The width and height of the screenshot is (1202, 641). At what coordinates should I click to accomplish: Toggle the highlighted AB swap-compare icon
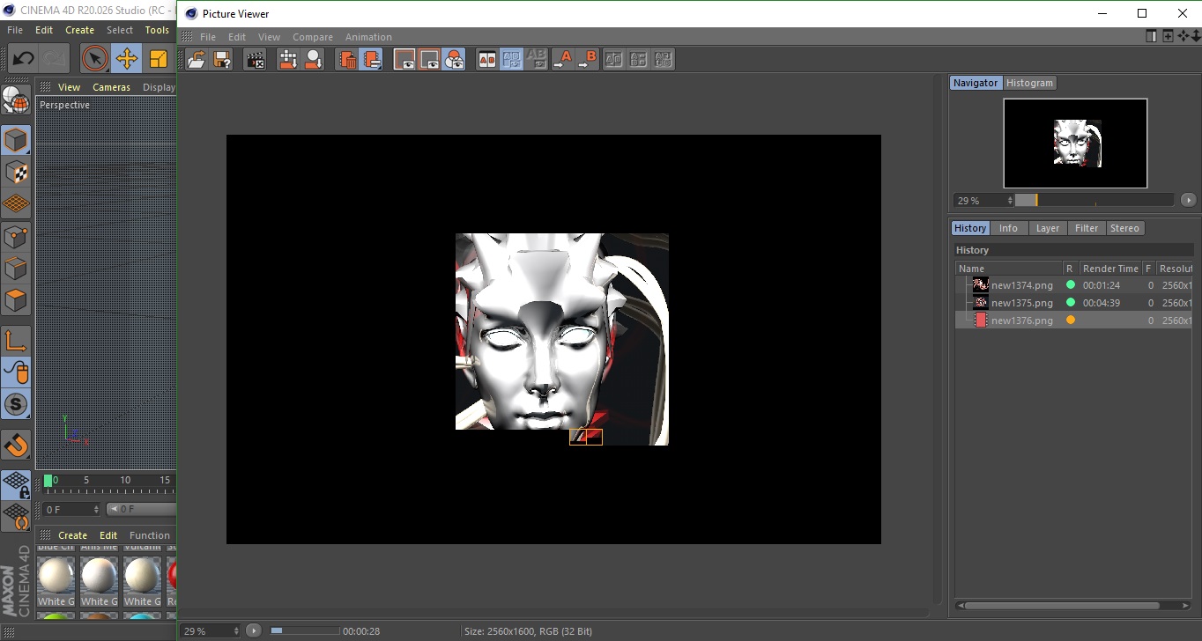click(x=511, y=59)
